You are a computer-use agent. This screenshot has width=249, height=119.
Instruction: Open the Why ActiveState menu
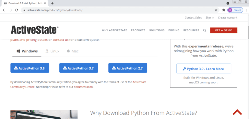point(114,30)
